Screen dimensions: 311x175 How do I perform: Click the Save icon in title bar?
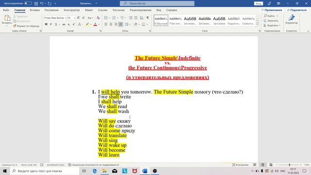point(36,3)
